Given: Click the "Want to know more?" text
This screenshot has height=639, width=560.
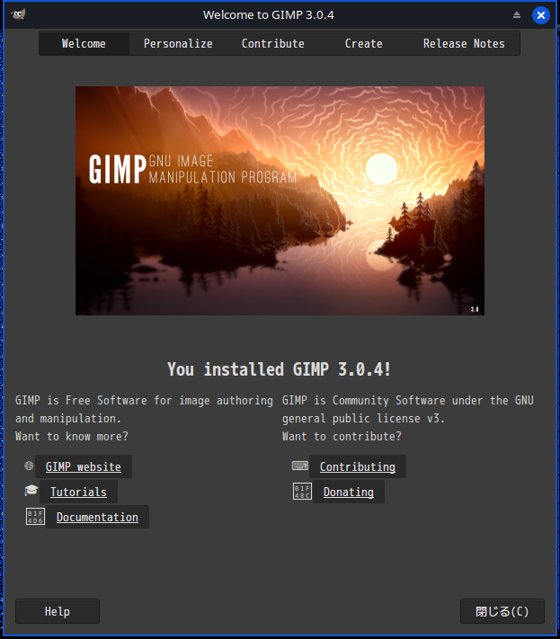Looking at the screenshot, I should tap(72, 437).
